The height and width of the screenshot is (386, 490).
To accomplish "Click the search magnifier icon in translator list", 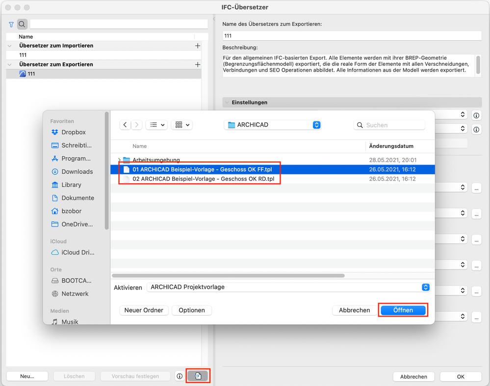I will click(22, 24).
